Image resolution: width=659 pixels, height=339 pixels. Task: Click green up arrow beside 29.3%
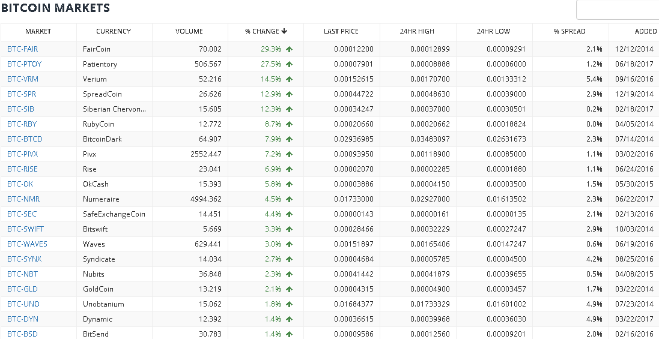[289, 50]
